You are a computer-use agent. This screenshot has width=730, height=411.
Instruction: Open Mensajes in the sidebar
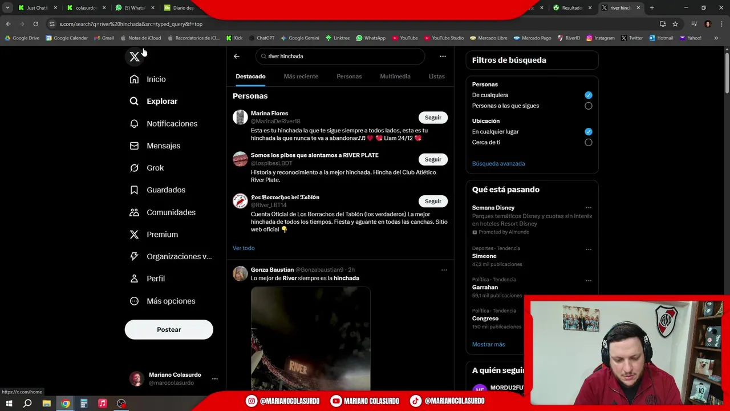[155, 146]
